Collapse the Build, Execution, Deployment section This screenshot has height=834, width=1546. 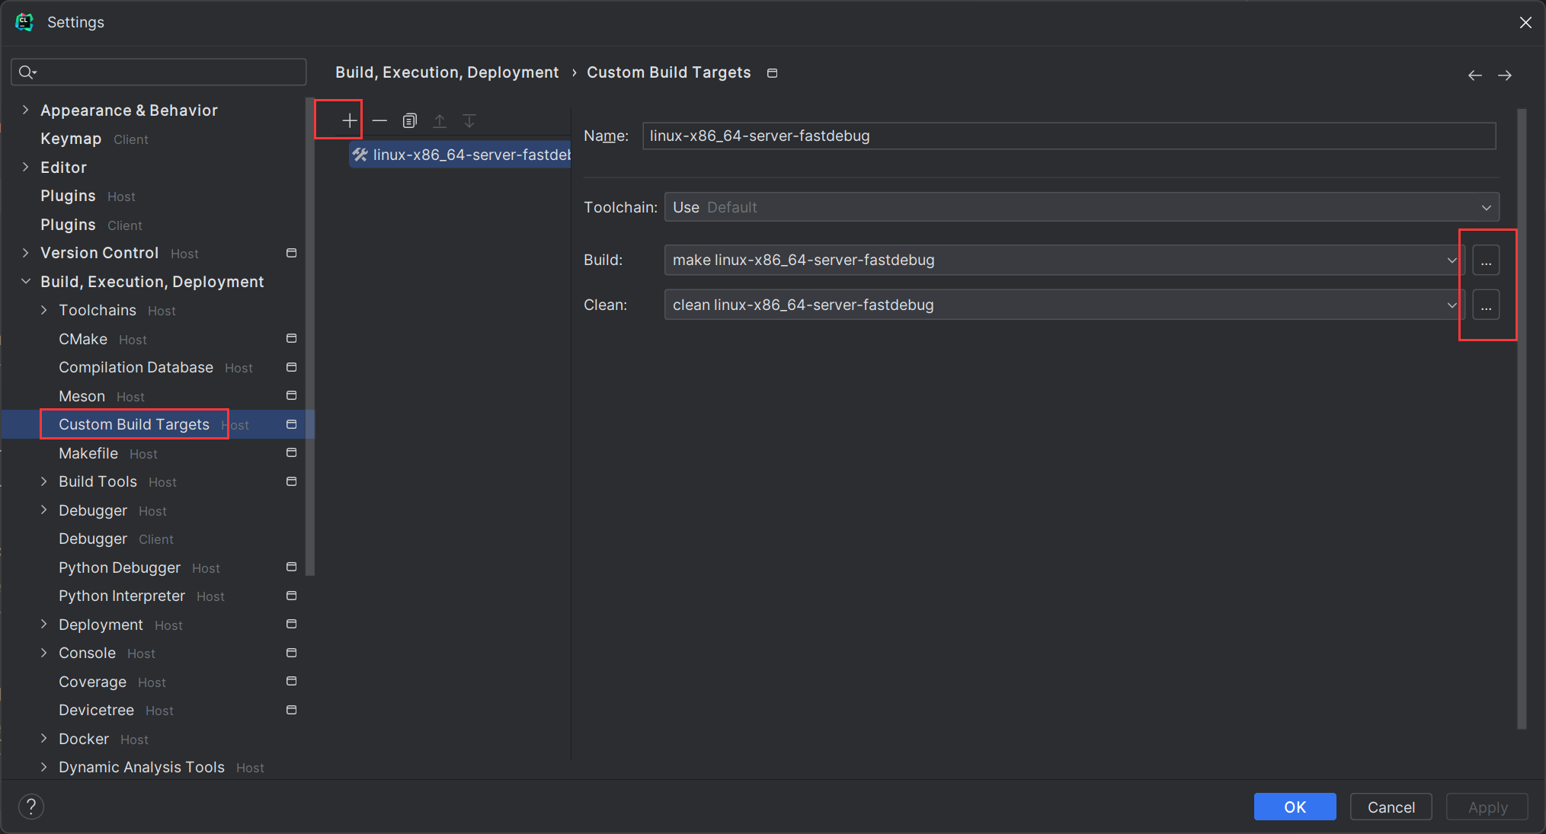26,282
